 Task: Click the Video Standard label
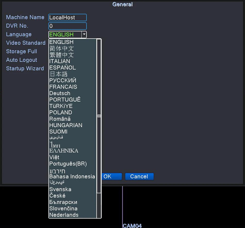[x=26, y=43]
